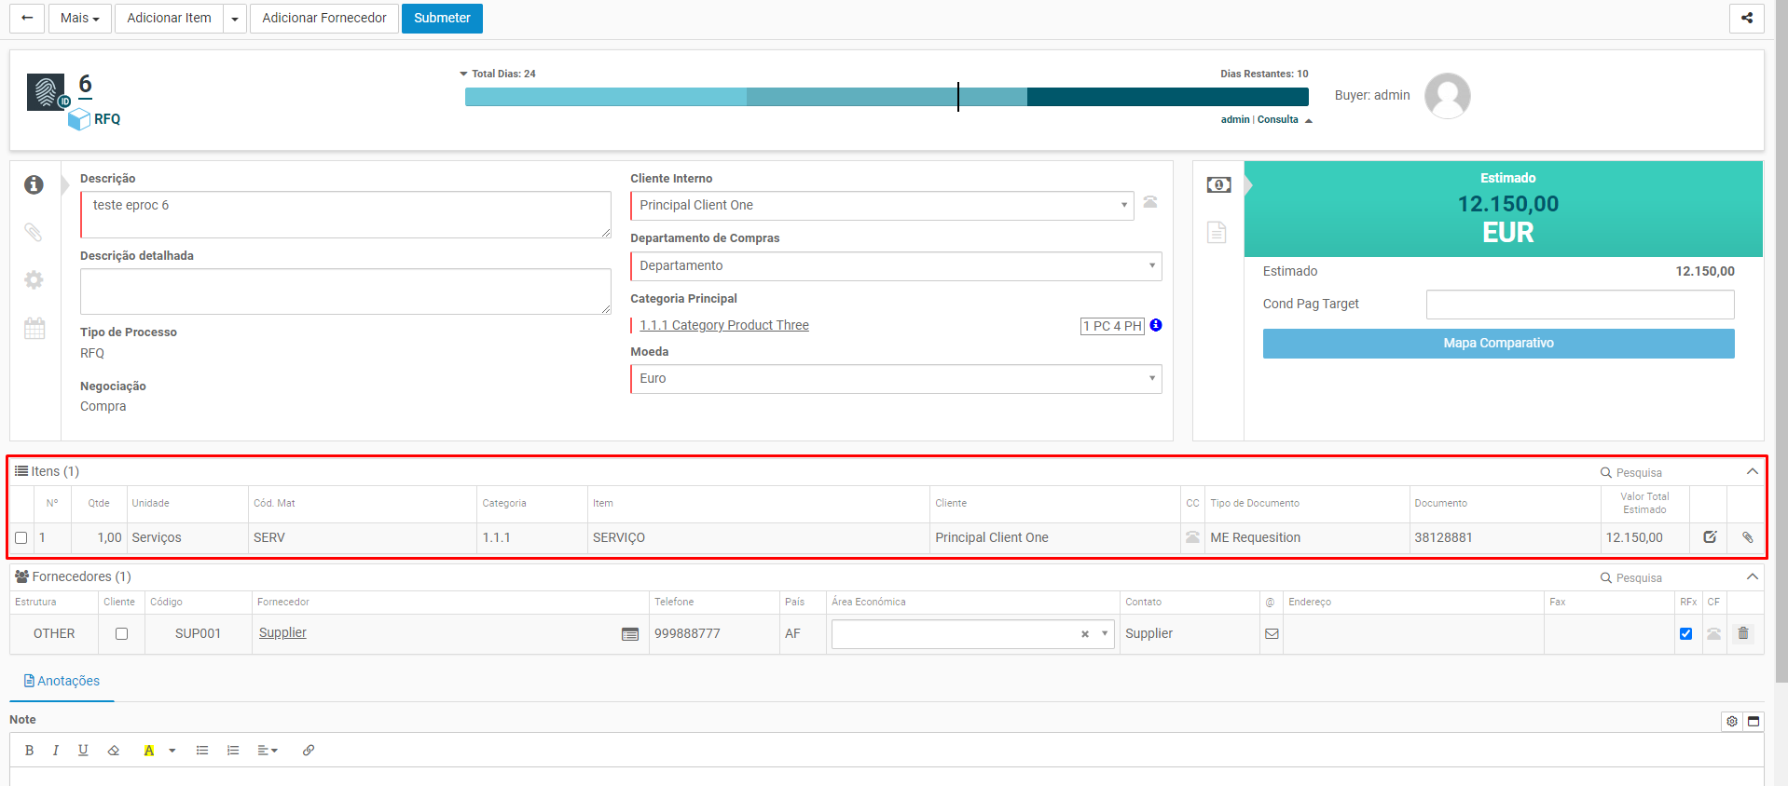Expand the Total Dias timeline toggle
This screenshot has width=1788, height=786.
(x=463, y=74)
